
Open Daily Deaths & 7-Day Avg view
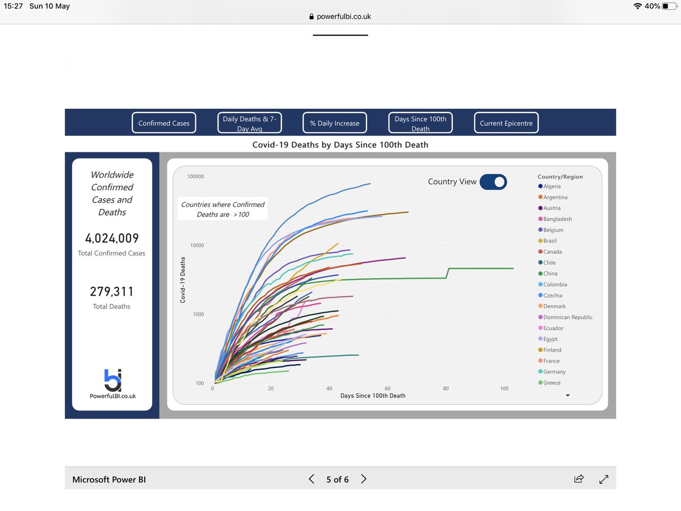250,123
